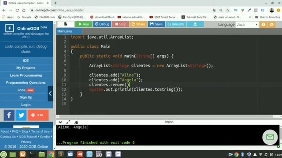Save the project with Save button

point(156,24)
